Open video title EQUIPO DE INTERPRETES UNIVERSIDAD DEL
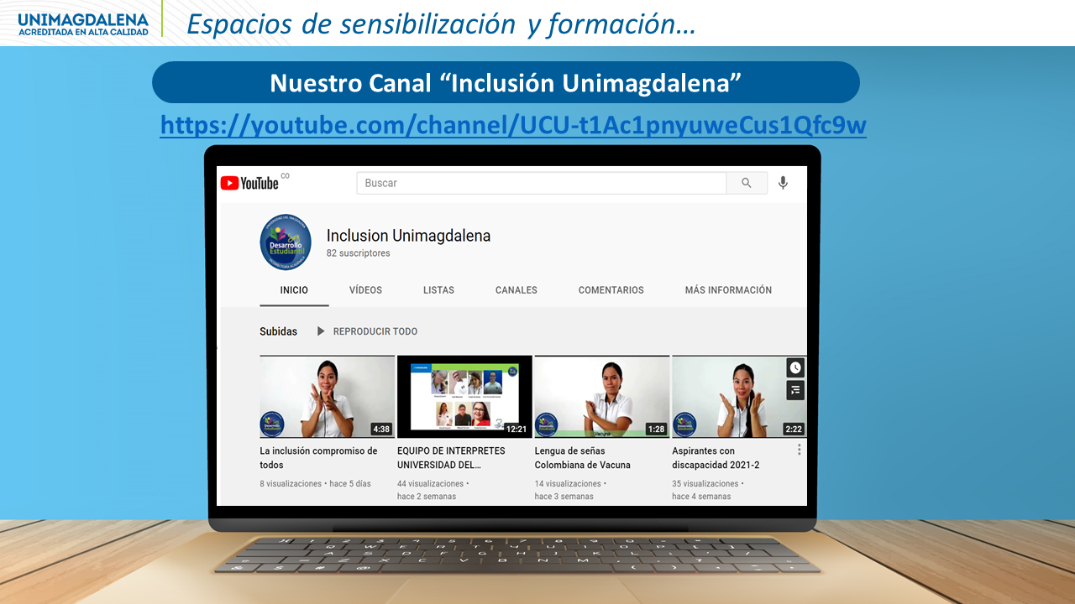This screenshot has width=1075, height=604. pyautogui.click(x=451, y=458)
